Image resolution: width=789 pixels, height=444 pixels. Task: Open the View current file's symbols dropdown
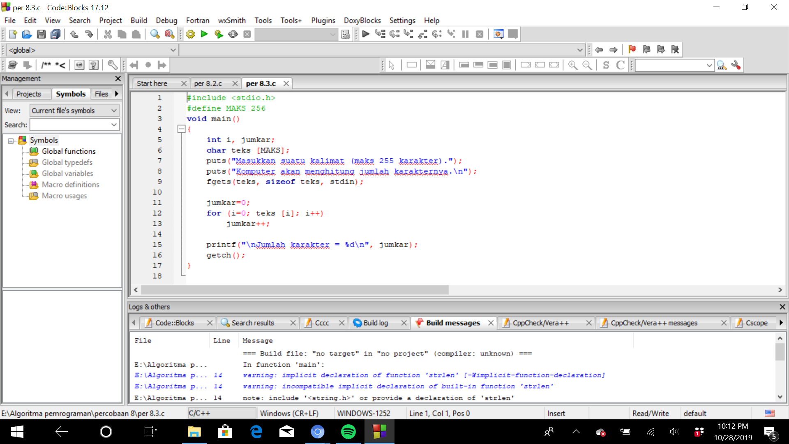(x=74, y=111)
